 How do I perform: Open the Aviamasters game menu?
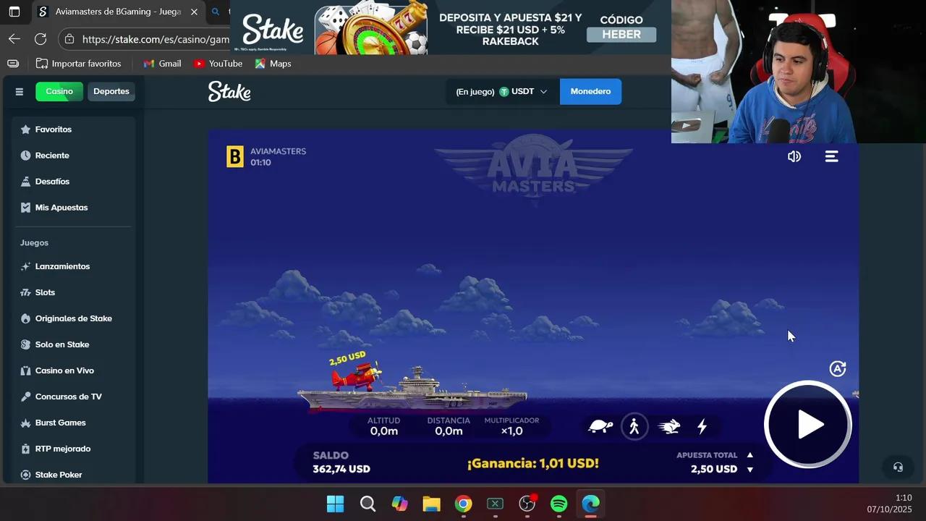click(x=832, y=156)
